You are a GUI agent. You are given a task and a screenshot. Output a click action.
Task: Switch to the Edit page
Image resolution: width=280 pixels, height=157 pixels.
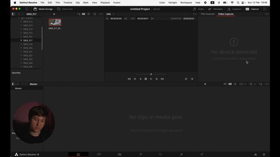pyautogui.click(x=119, y=154)
